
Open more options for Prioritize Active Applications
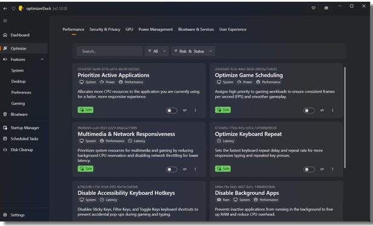[x=196, y=110]
